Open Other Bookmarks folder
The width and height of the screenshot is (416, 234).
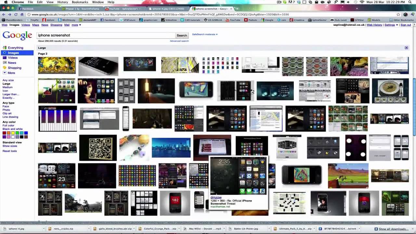pyautogui.click(x=401, y=20)
